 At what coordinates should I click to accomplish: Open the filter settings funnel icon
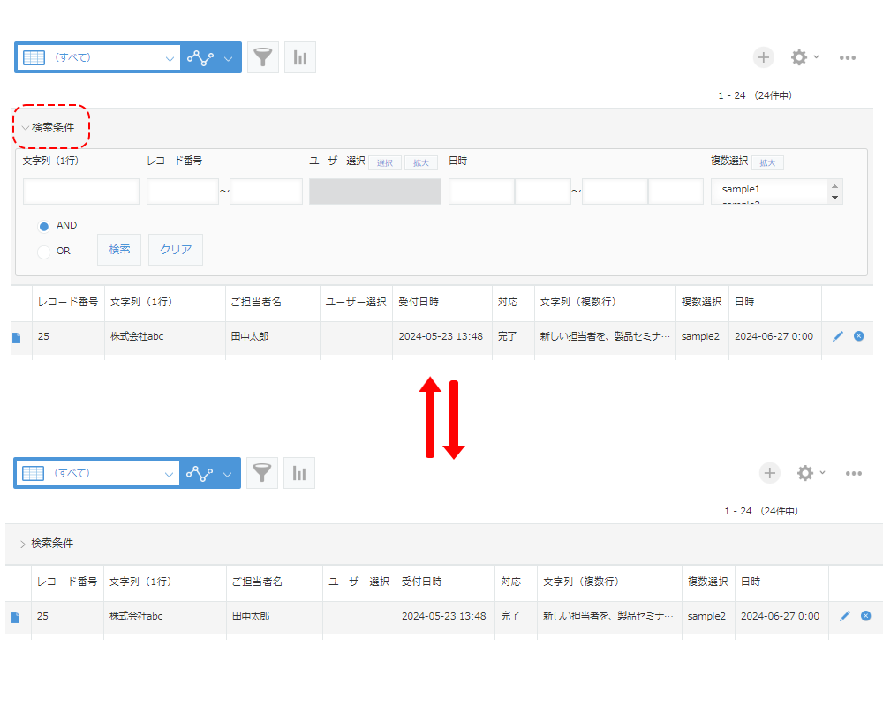tap(262, 56)
